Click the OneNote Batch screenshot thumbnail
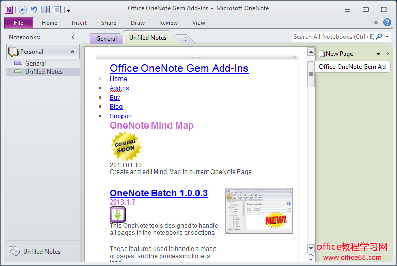Viewport: 397px width, 266px height. pos(259,211)
